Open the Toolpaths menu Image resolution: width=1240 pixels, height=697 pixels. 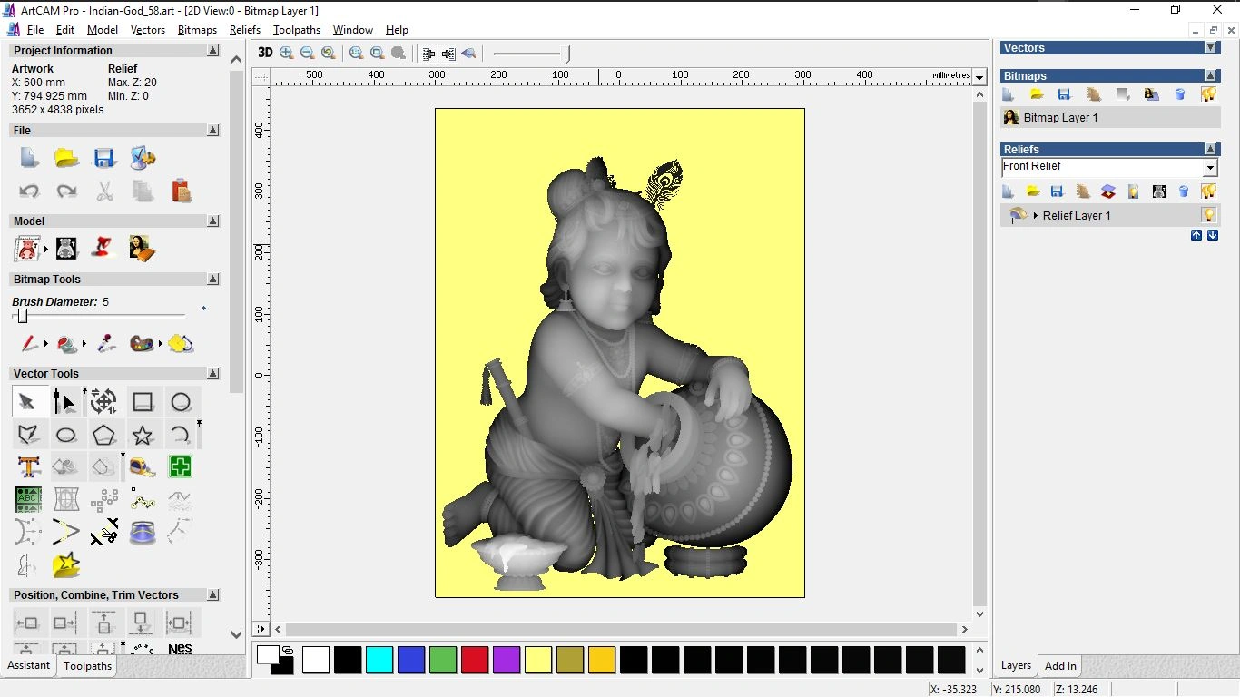(x=296, y=30)
